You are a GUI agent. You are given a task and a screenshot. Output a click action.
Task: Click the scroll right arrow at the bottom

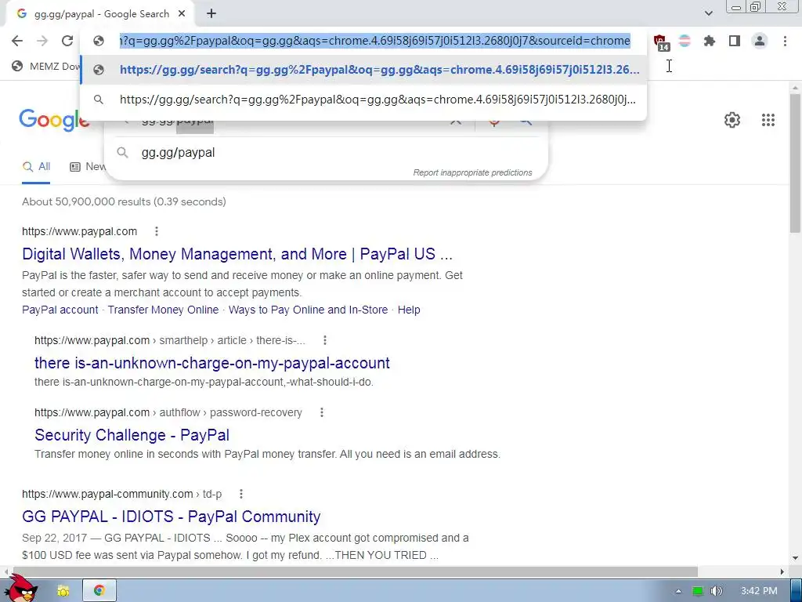782,571
